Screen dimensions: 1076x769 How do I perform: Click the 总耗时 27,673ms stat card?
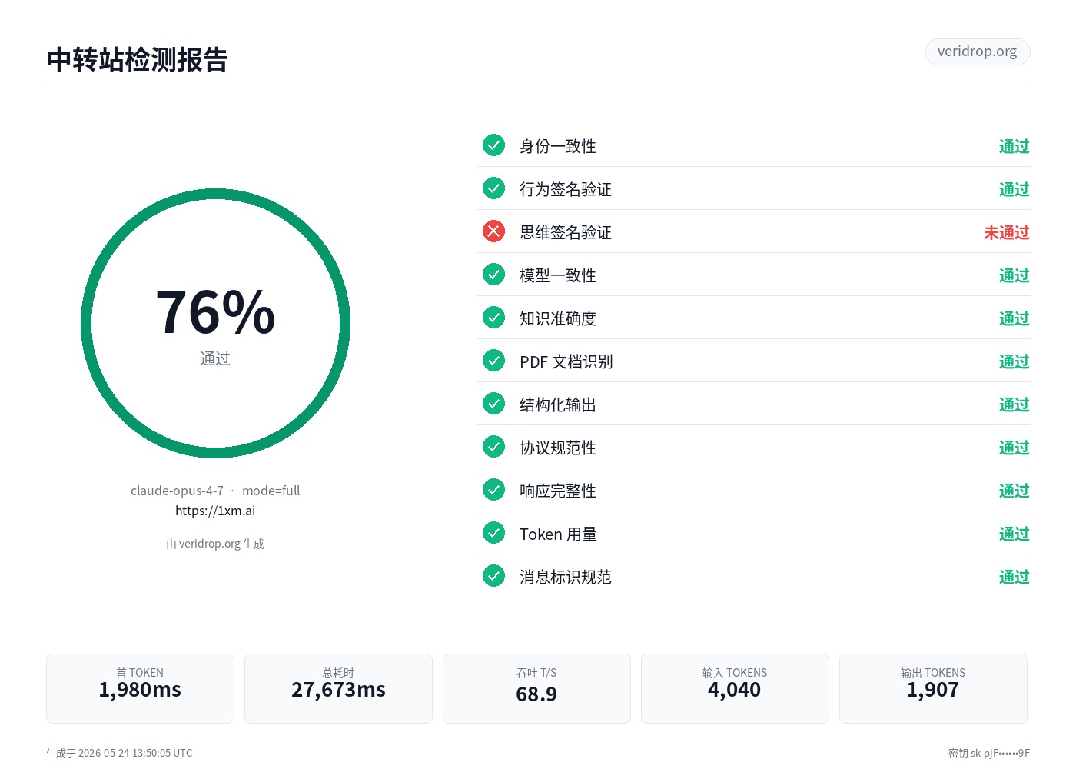point(338,688)
